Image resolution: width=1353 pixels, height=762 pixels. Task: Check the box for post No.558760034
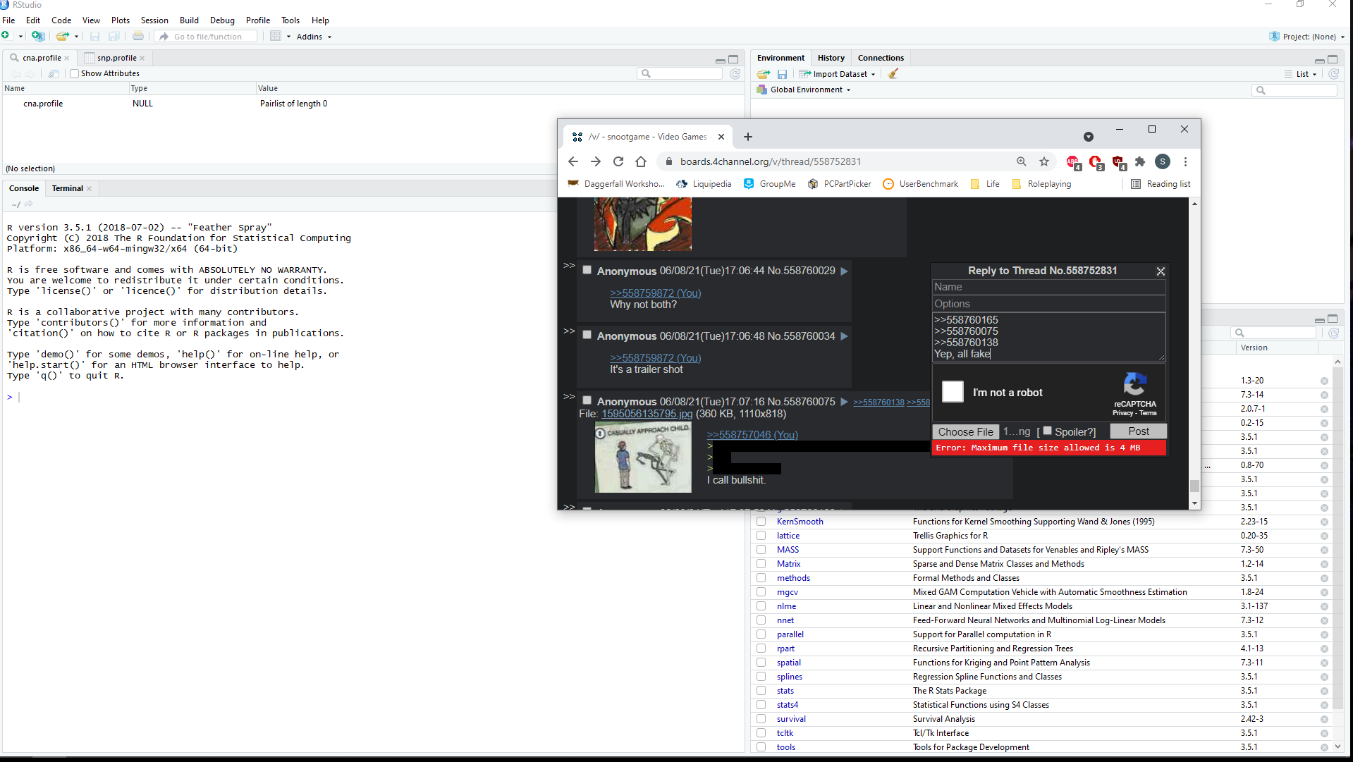[x=587, y=335]
